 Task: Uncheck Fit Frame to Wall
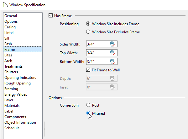pyautogui.click(x=88, y=70)
